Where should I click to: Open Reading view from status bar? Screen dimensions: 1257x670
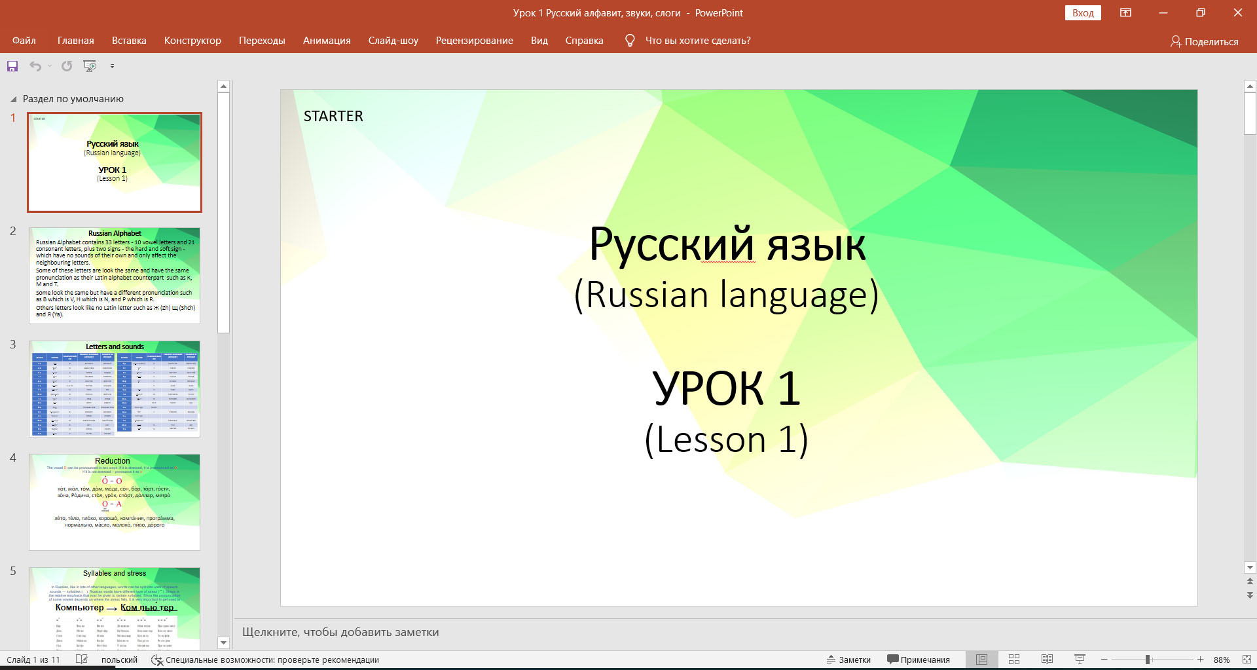coord(1047,660)
